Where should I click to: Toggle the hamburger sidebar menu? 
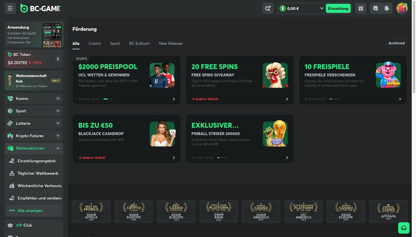[10, 8]
